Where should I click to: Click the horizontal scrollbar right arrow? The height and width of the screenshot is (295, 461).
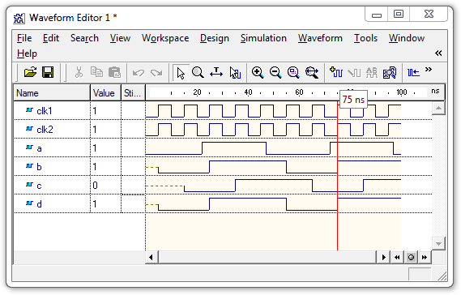tap(383, 258)
